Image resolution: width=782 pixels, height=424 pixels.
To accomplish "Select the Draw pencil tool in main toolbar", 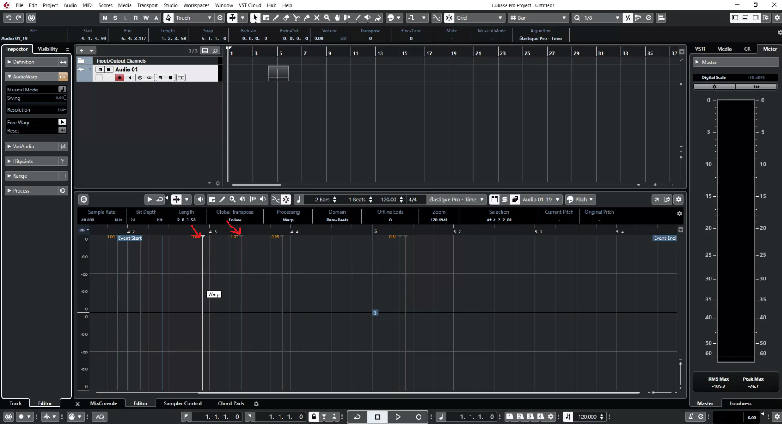I will point(276,18).
